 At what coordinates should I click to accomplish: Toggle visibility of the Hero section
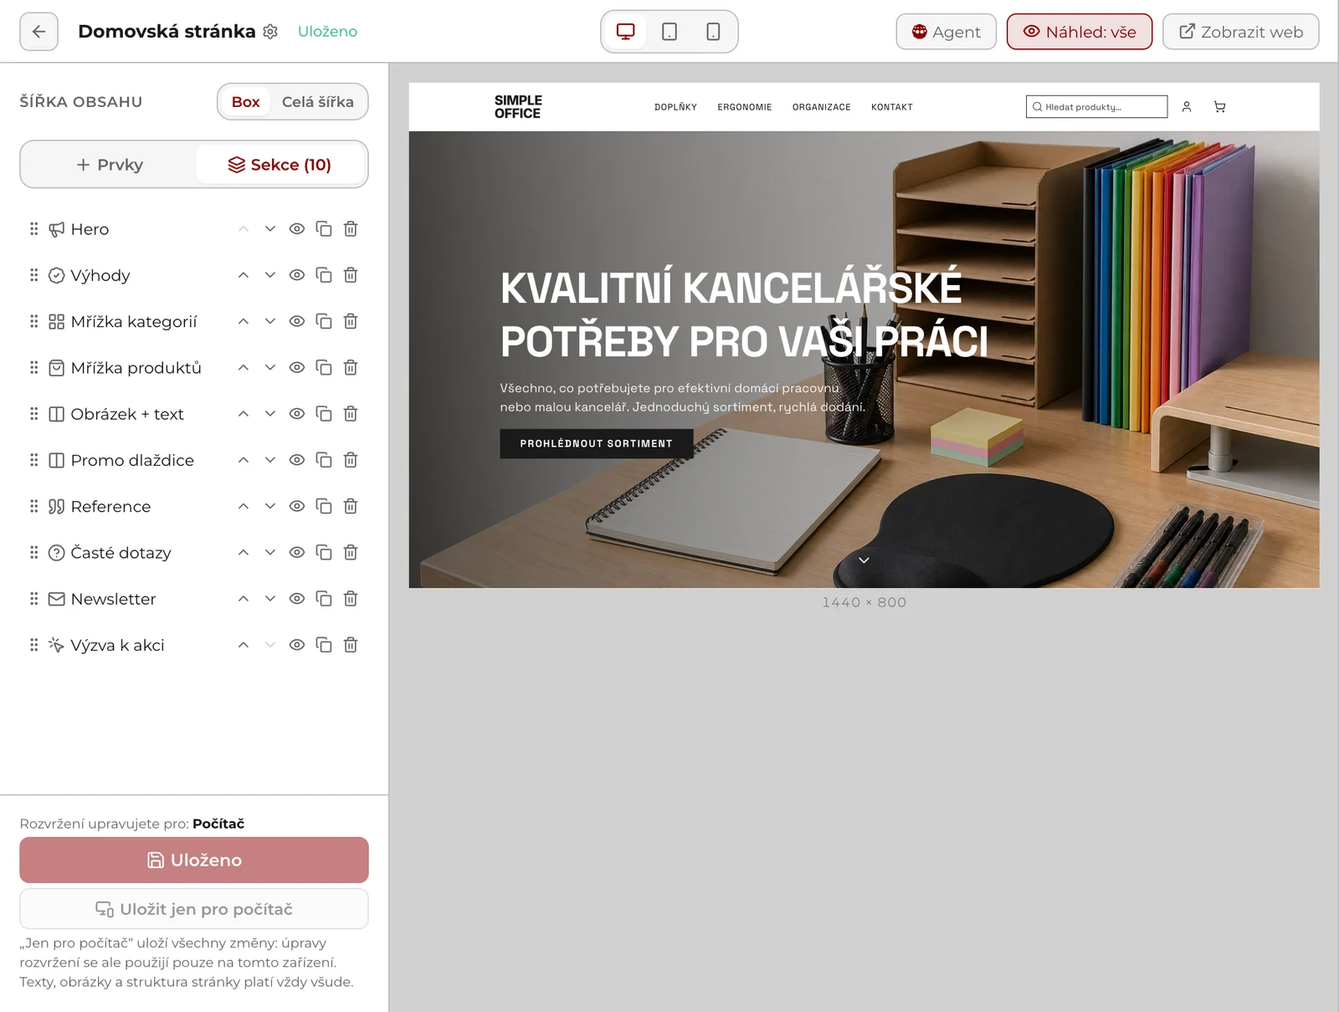coord(297,229)
